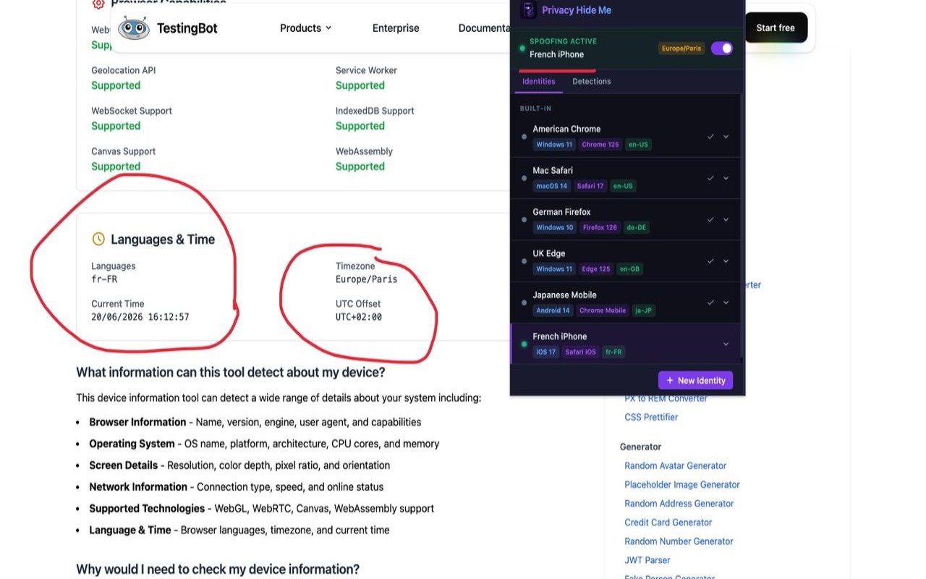Image resolution: width=926 pixels, height=579 pixels.
Task: Click the Europe/Paris timezone badge
Action: point(681,48)
